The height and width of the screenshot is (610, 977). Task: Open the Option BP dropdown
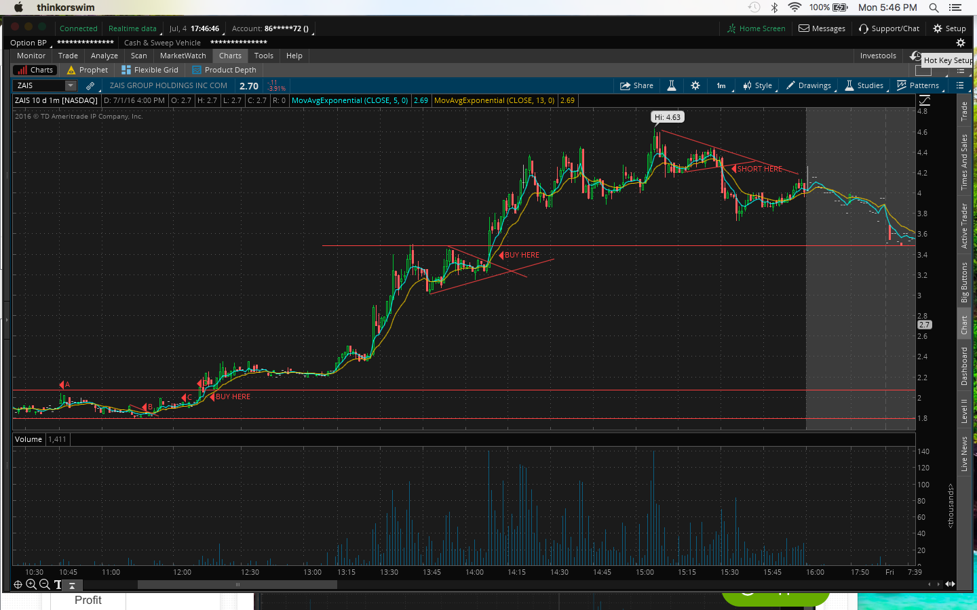(x=31, y=43)
